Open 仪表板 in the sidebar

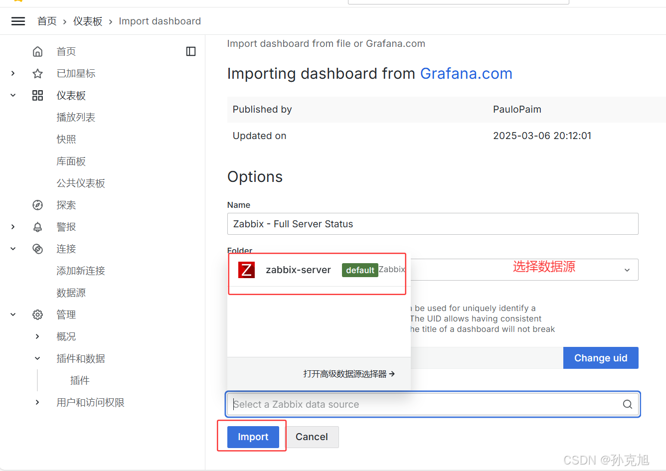71,95
